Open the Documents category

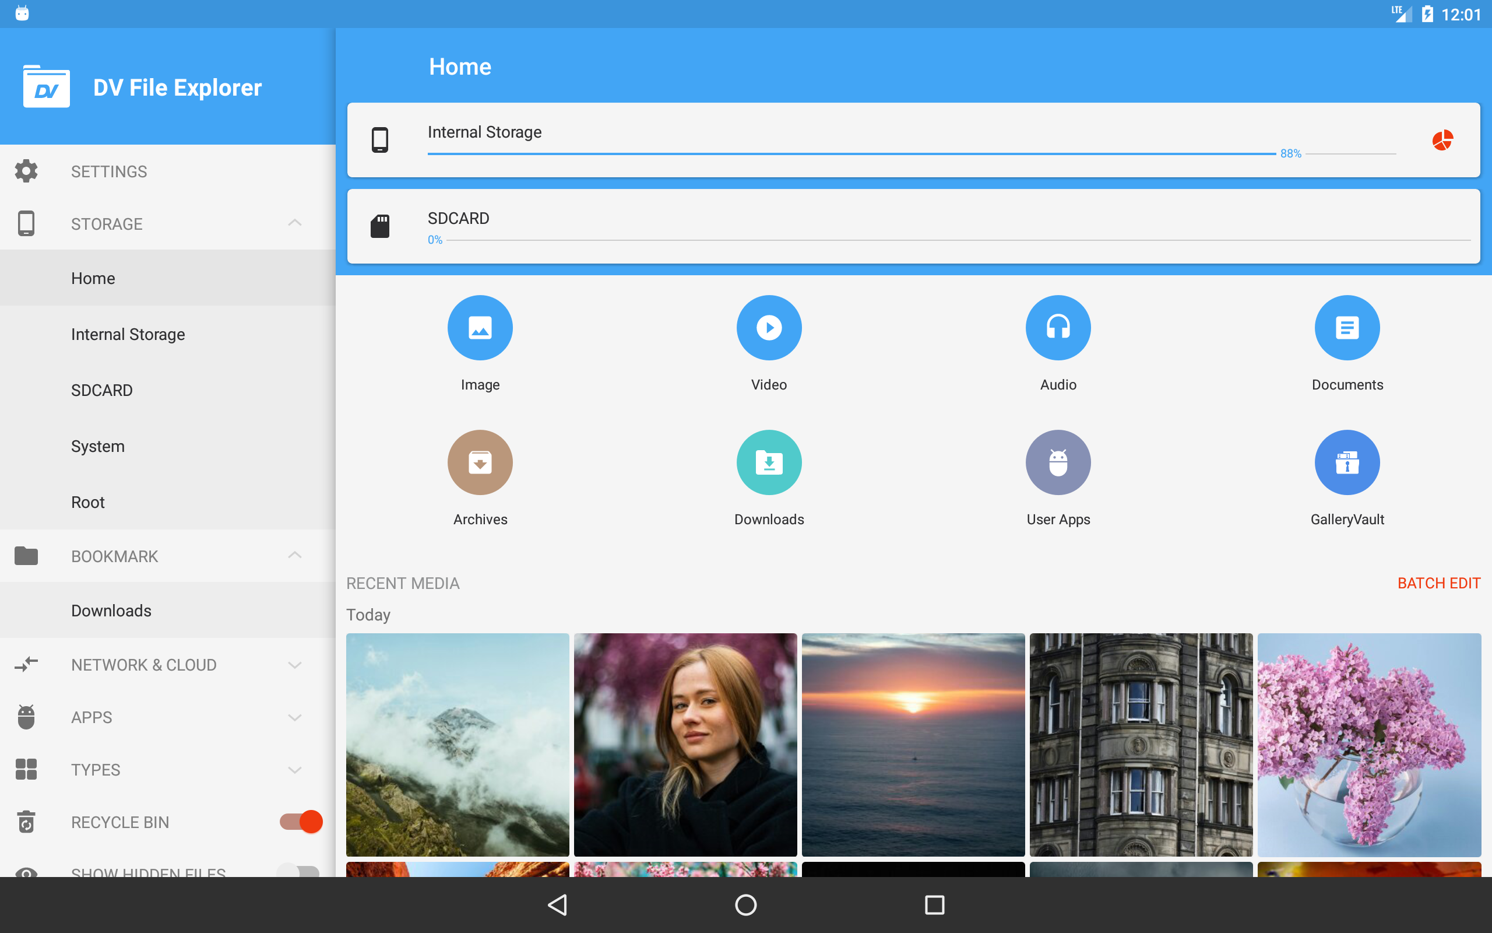click(1347, 328)
